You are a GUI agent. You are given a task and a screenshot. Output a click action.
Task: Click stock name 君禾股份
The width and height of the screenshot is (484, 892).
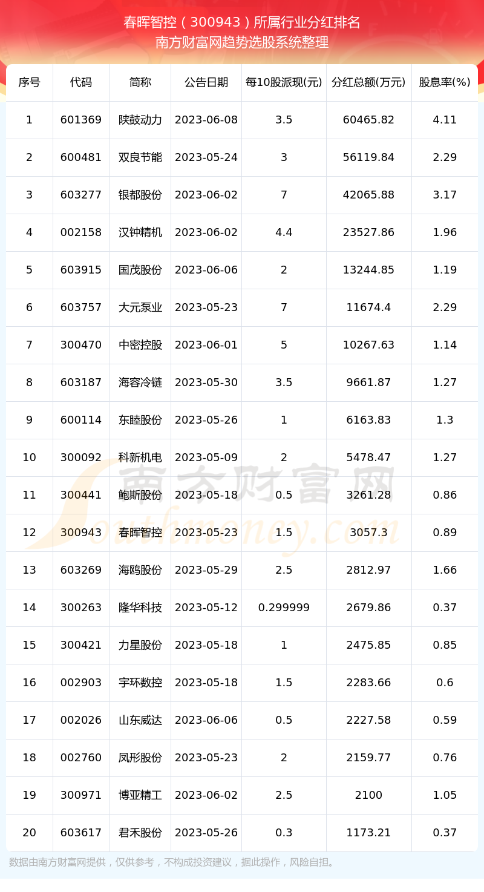tap(140, 833)
